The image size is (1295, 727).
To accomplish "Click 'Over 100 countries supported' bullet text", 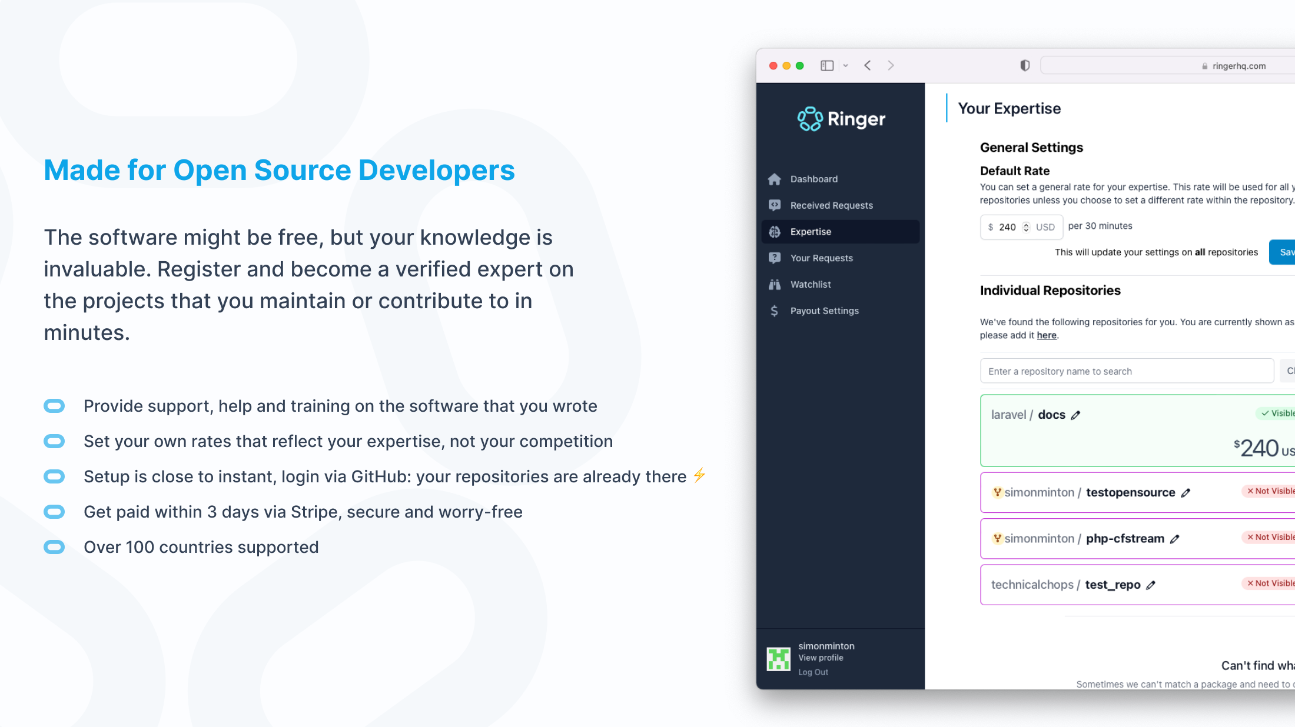I will pyautogui.click(x=201, y=547).
